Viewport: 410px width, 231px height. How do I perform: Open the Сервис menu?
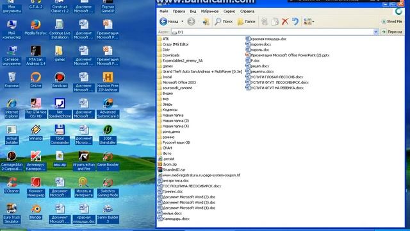229,12
